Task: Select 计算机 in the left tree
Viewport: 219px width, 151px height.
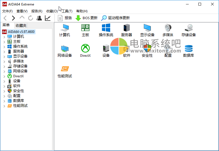Action: (18, 36)
